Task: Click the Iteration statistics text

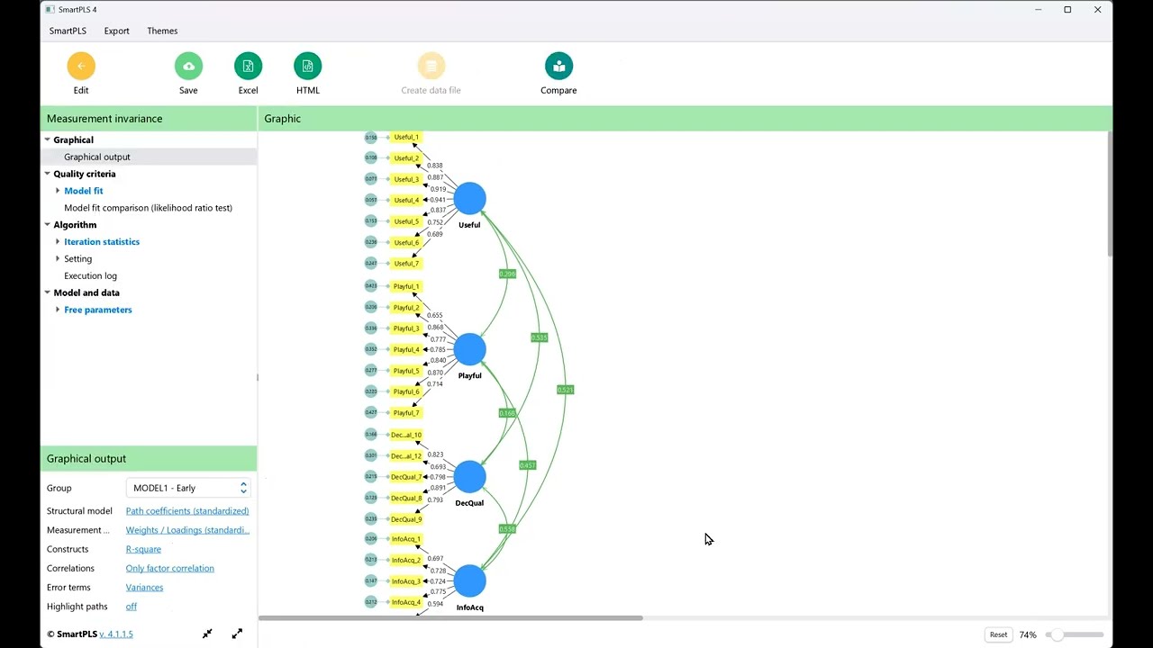Action: click(x=102, y=242)
